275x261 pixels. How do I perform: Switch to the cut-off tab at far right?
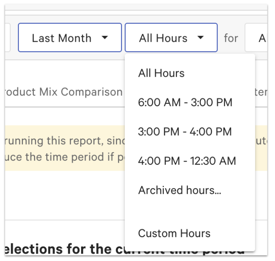pos(262,92)
